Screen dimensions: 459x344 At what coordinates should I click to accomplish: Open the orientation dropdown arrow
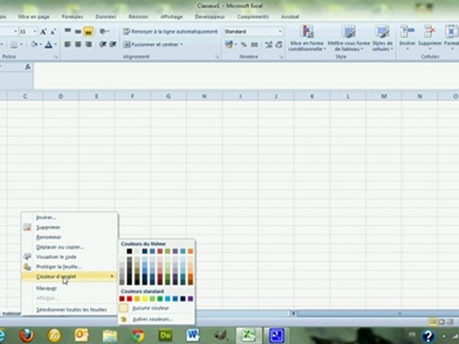coord(108,31)
